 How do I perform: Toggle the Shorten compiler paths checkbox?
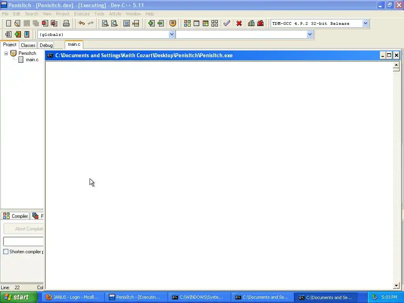point(6,251)
